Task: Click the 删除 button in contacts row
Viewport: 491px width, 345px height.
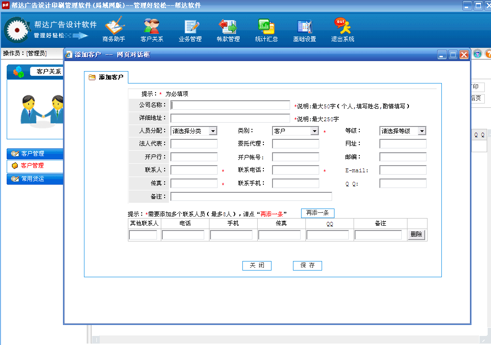Action: [x=416, y=234]
